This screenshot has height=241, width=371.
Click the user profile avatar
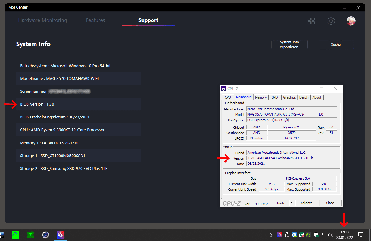(351, 21)
